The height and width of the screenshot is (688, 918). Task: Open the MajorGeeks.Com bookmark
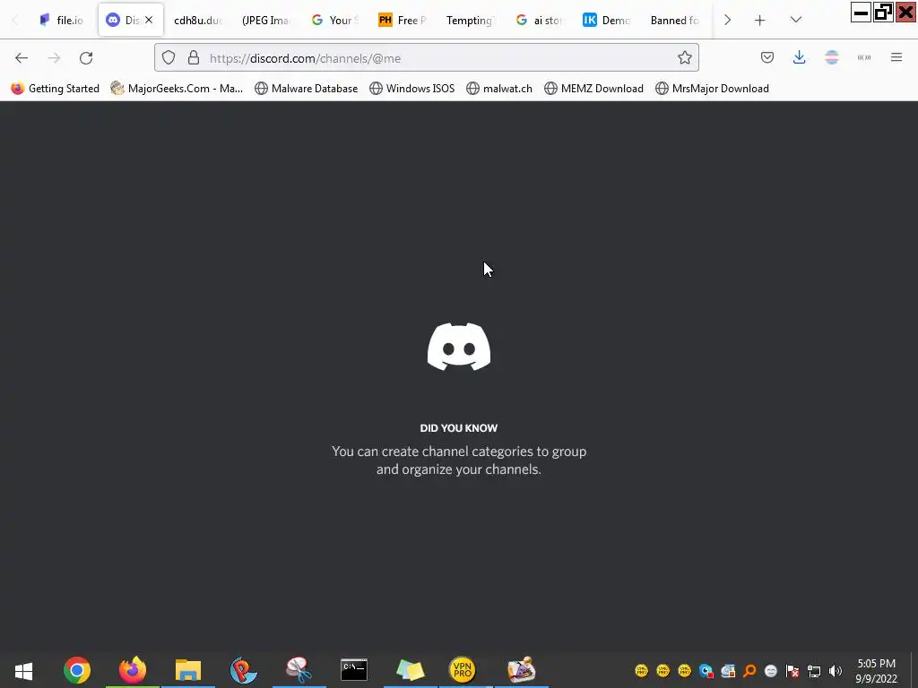coord(177,89)
